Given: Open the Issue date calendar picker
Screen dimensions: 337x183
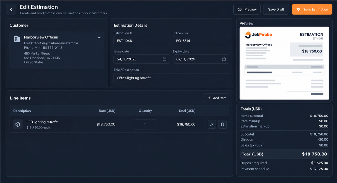Looking at the screenshot, I should 164,59.
